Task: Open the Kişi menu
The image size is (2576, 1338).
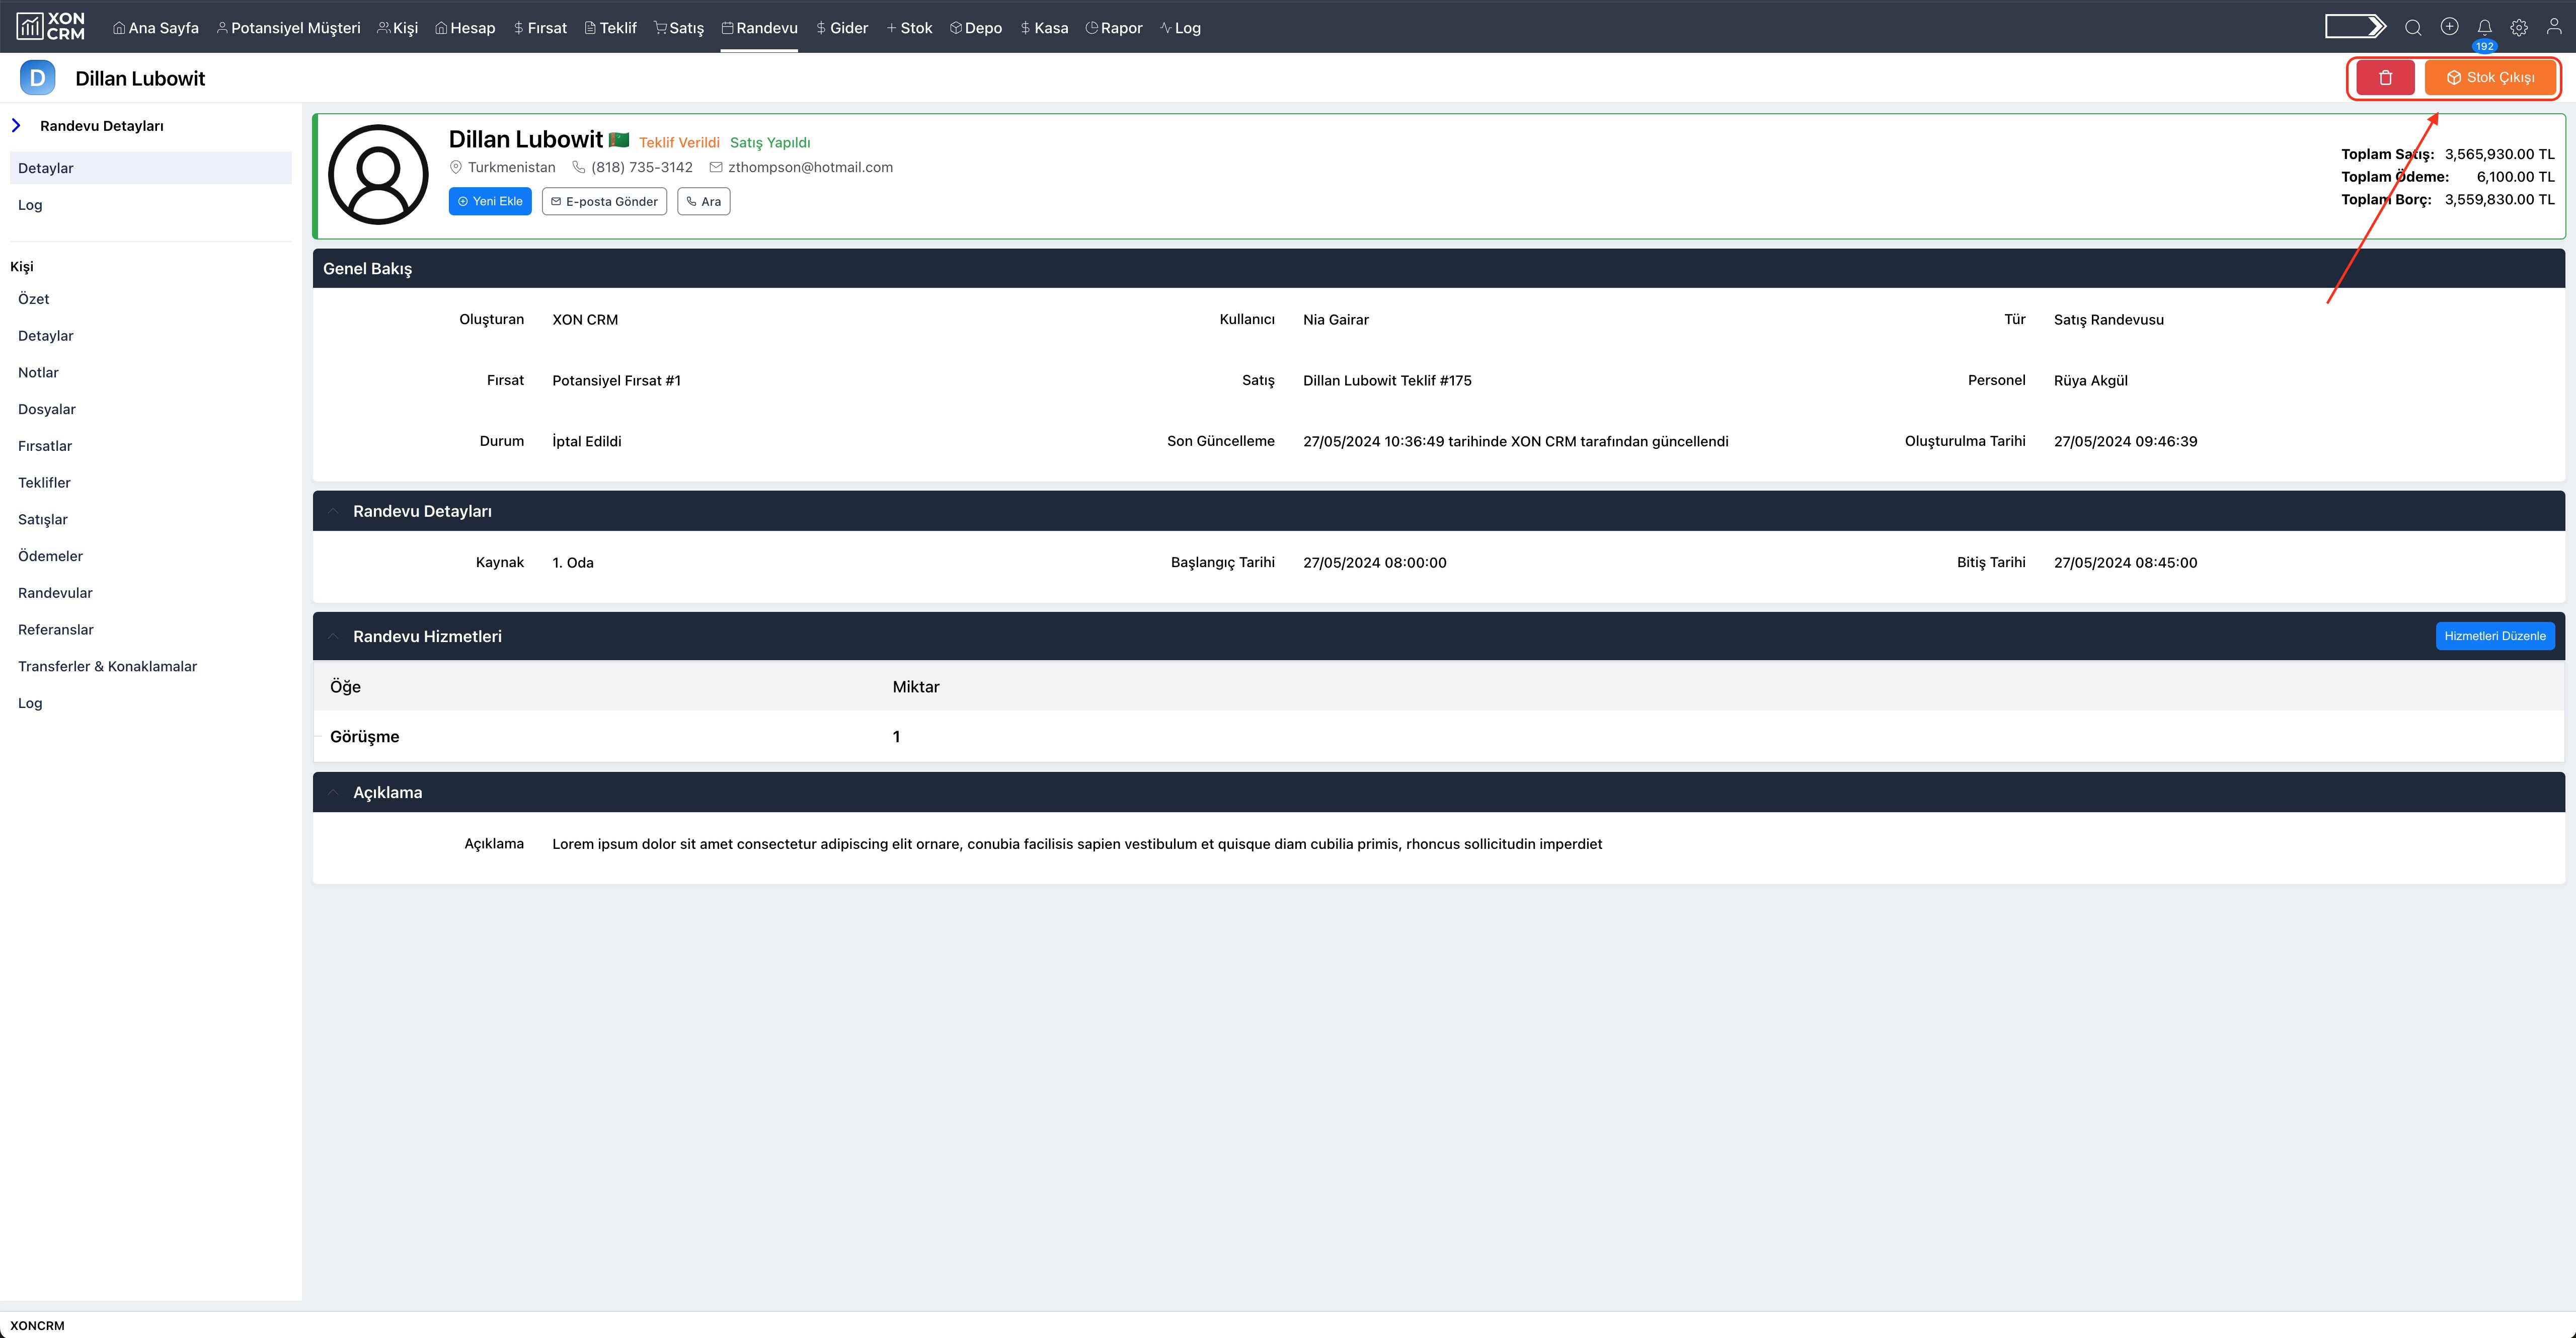Action: point(397,28)
